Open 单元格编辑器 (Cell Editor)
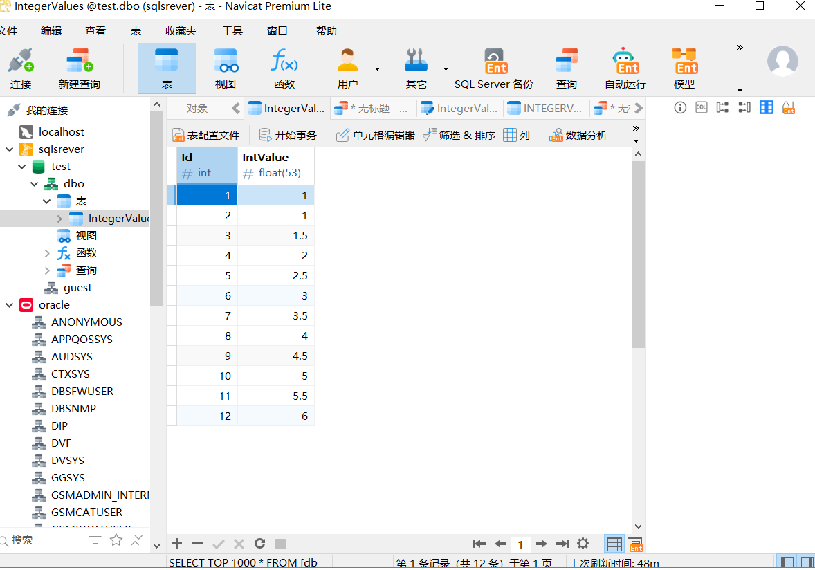The width and height of the screenshot is (815, 570). pos(376,135)
